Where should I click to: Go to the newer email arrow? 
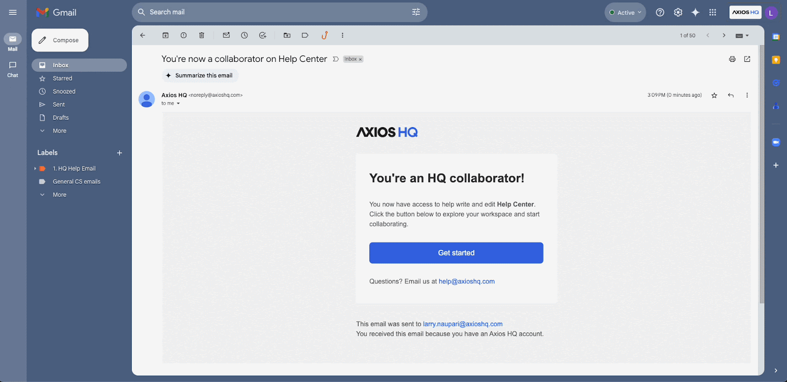coord(708,35)
